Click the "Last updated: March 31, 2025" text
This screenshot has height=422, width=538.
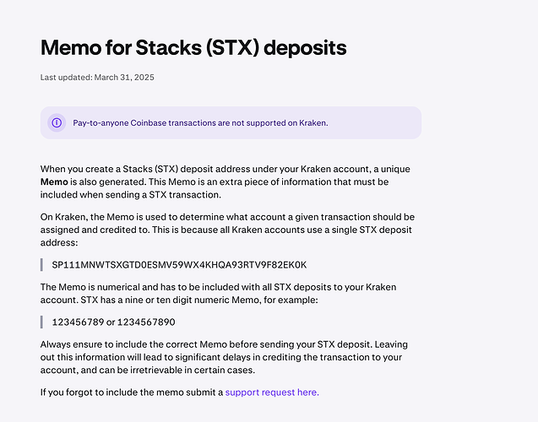97,77
